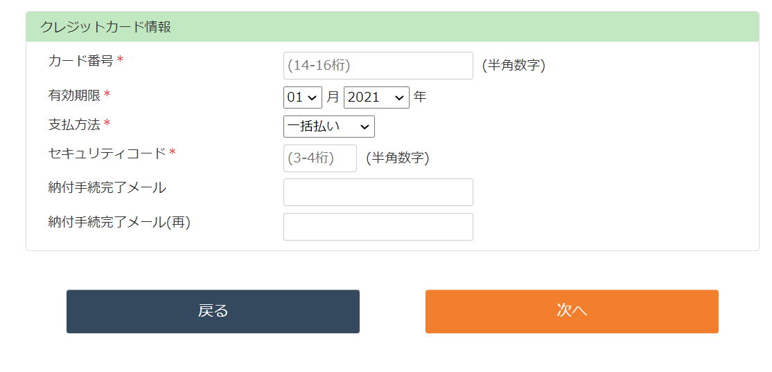Click the セキュリティコード field label

click(107, 153)
